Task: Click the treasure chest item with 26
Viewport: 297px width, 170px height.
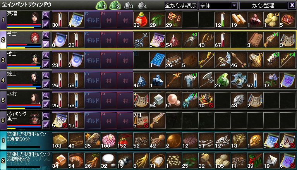Action: click(x=174, y=60)
